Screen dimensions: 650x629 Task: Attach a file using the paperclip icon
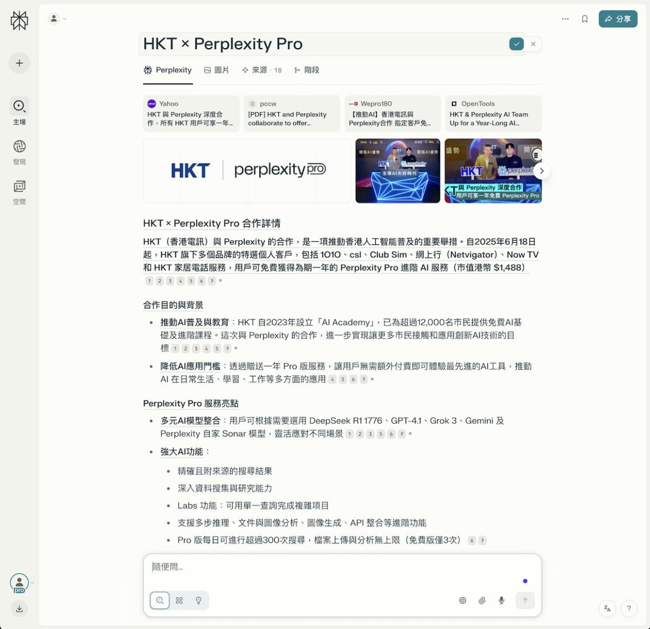(482, 600)
